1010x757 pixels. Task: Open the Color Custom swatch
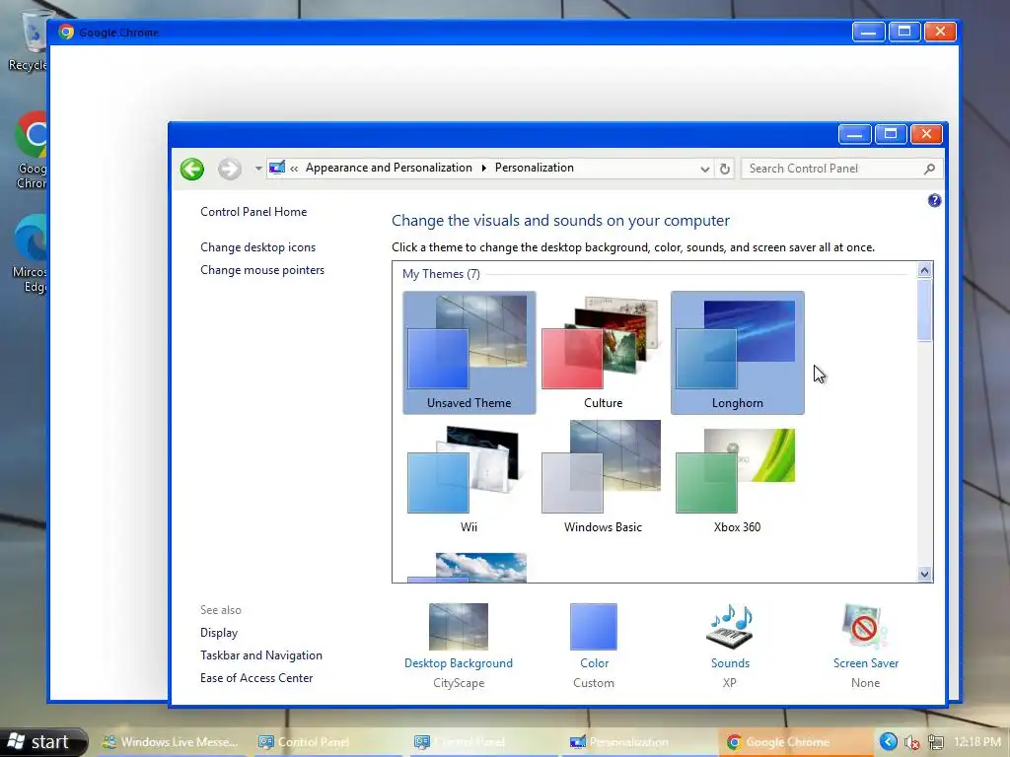(x=594, y=647)
